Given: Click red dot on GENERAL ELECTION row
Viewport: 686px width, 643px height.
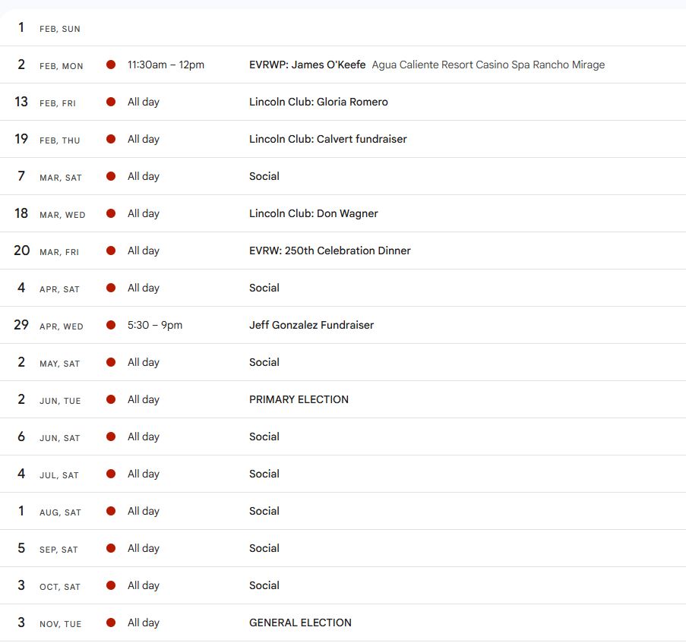Looking at the screenshot, I should 111,623.
